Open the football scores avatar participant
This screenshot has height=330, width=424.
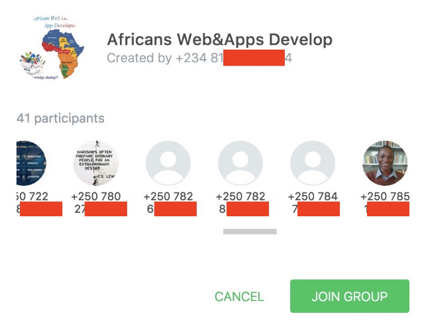pos(31,163)
